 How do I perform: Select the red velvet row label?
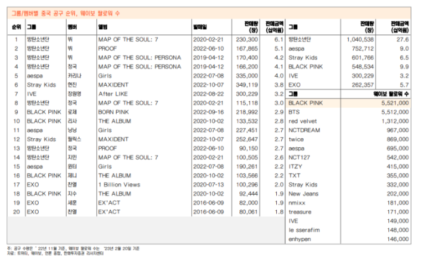click(303, 121)
